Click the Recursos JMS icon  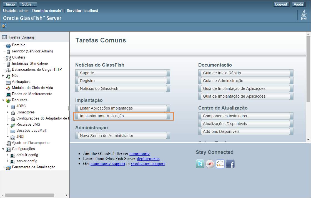(13, 125)
